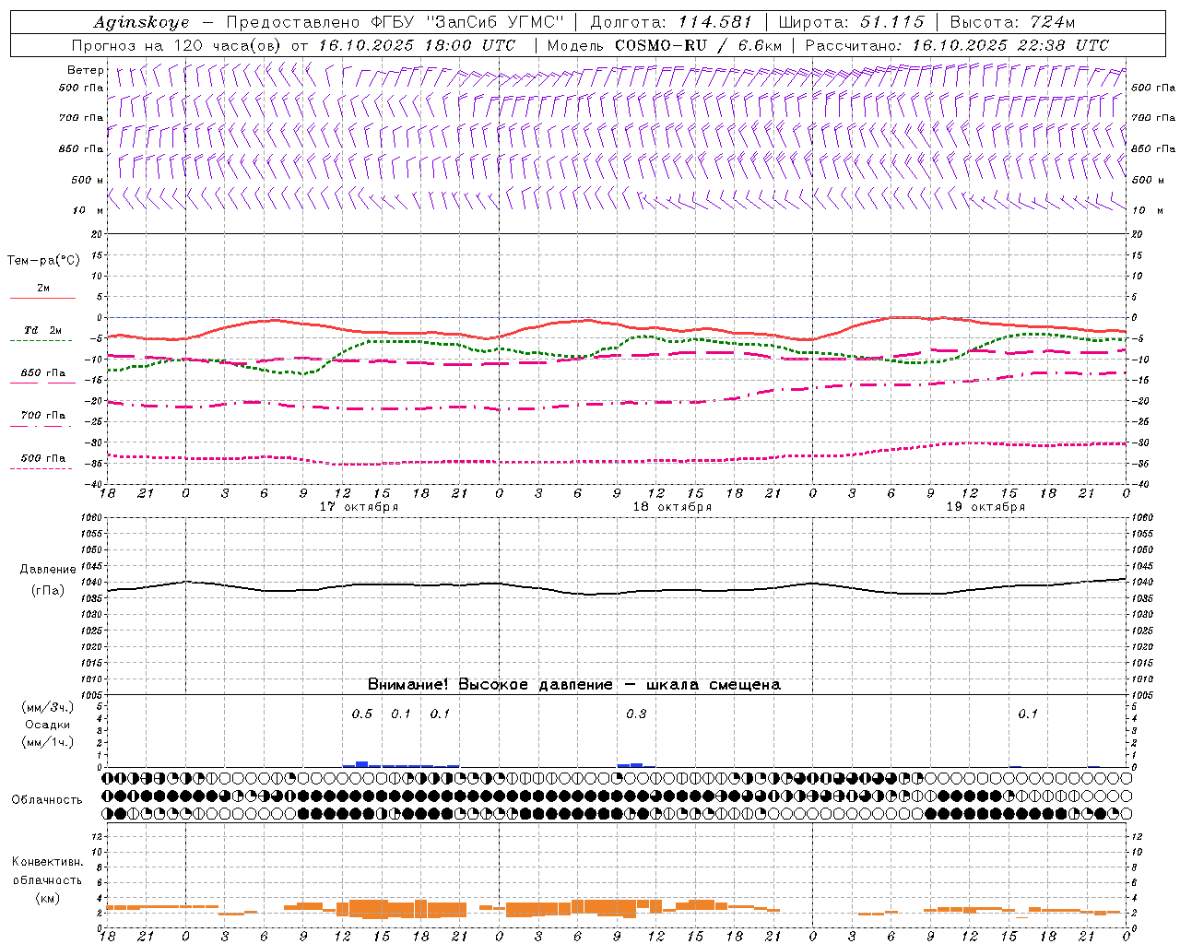The image size is (1180, 944).
Task: Click the '(мм/1ч.)' precipitation unit label
Action: point(48,742)
